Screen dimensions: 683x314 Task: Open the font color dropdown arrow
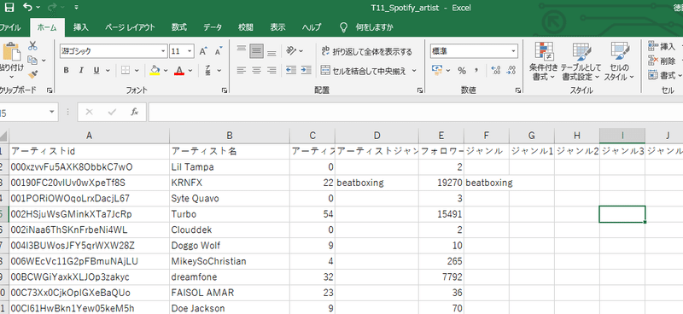coord(190,71)
